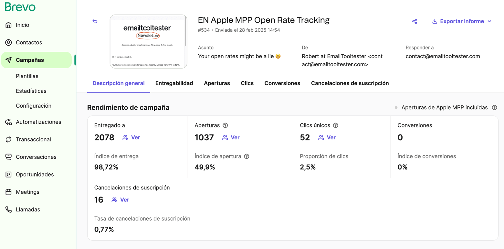Click the Meetings calendar icon
This screenshot has height=249, width=504.
[x=9, y=192]
